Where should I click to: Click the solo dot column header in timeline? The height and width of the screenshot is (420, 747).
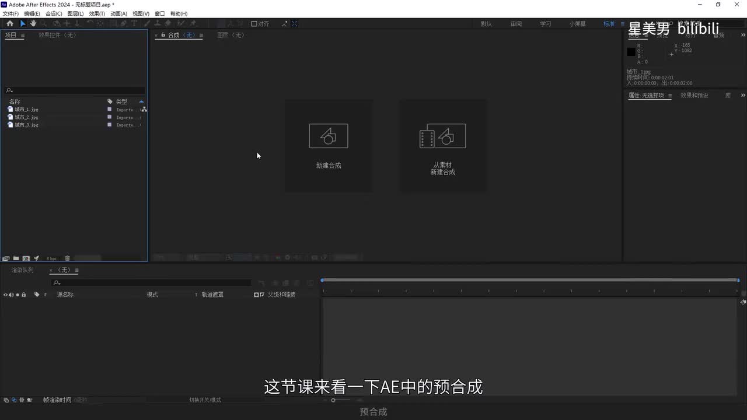pyautogui.click(x=18, y=295)
